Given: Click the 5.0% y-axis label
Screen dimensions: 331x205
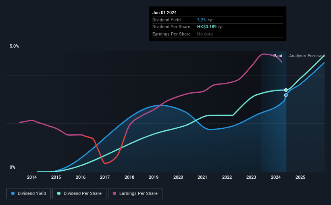Looking at the screenshot, I should click(x=14, y=46).
